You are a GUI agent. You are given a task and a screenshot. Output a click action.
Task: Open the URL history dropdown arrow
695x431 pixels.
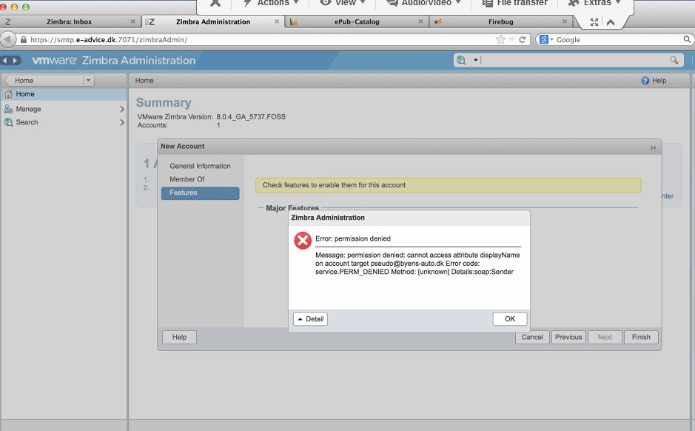click(512, 39)
